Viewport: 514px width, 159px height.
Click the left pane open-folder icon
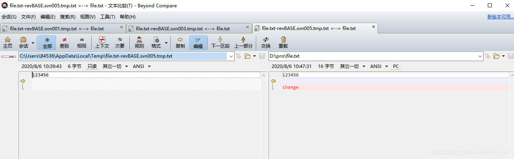[247, 56]
